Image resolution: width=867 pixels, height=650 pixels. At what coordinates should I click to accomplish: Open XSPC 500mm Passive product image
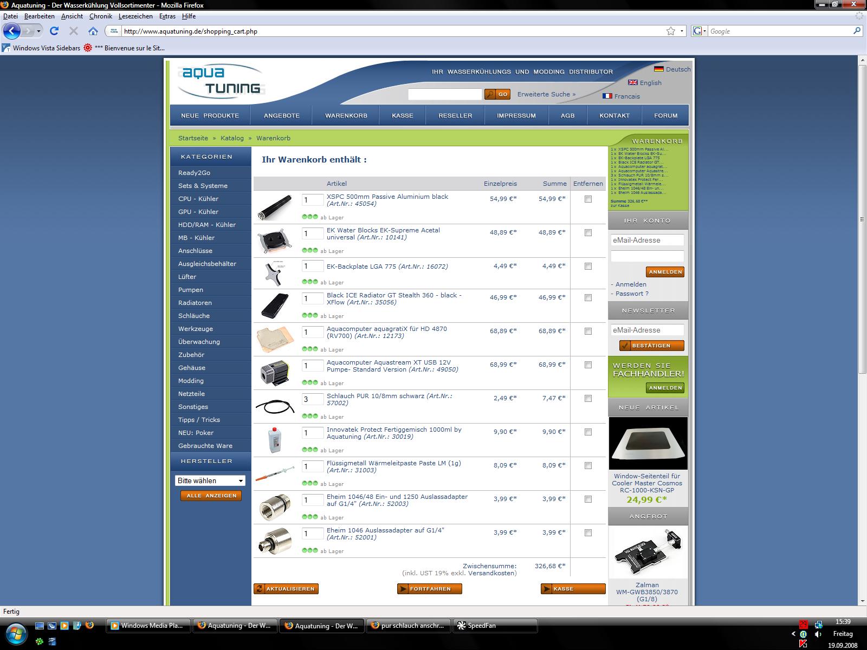click(x=275, y=207)
